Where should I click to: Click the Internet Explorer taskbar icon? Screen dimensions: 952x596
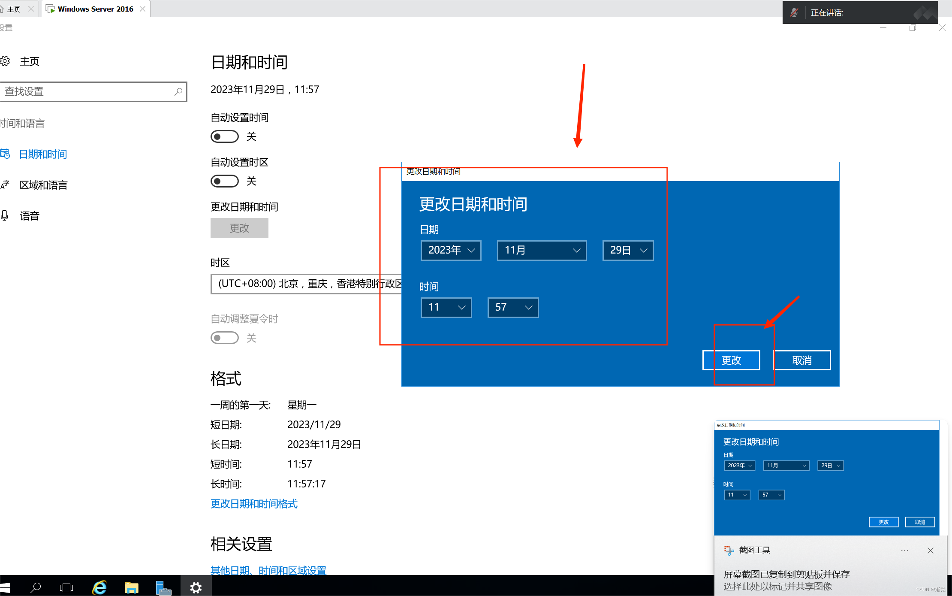99,587
